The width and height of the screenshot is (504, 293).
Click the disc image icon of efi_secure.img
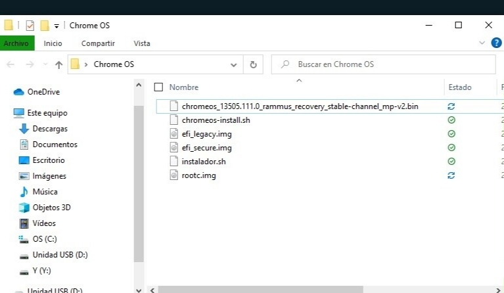(174, 147)
